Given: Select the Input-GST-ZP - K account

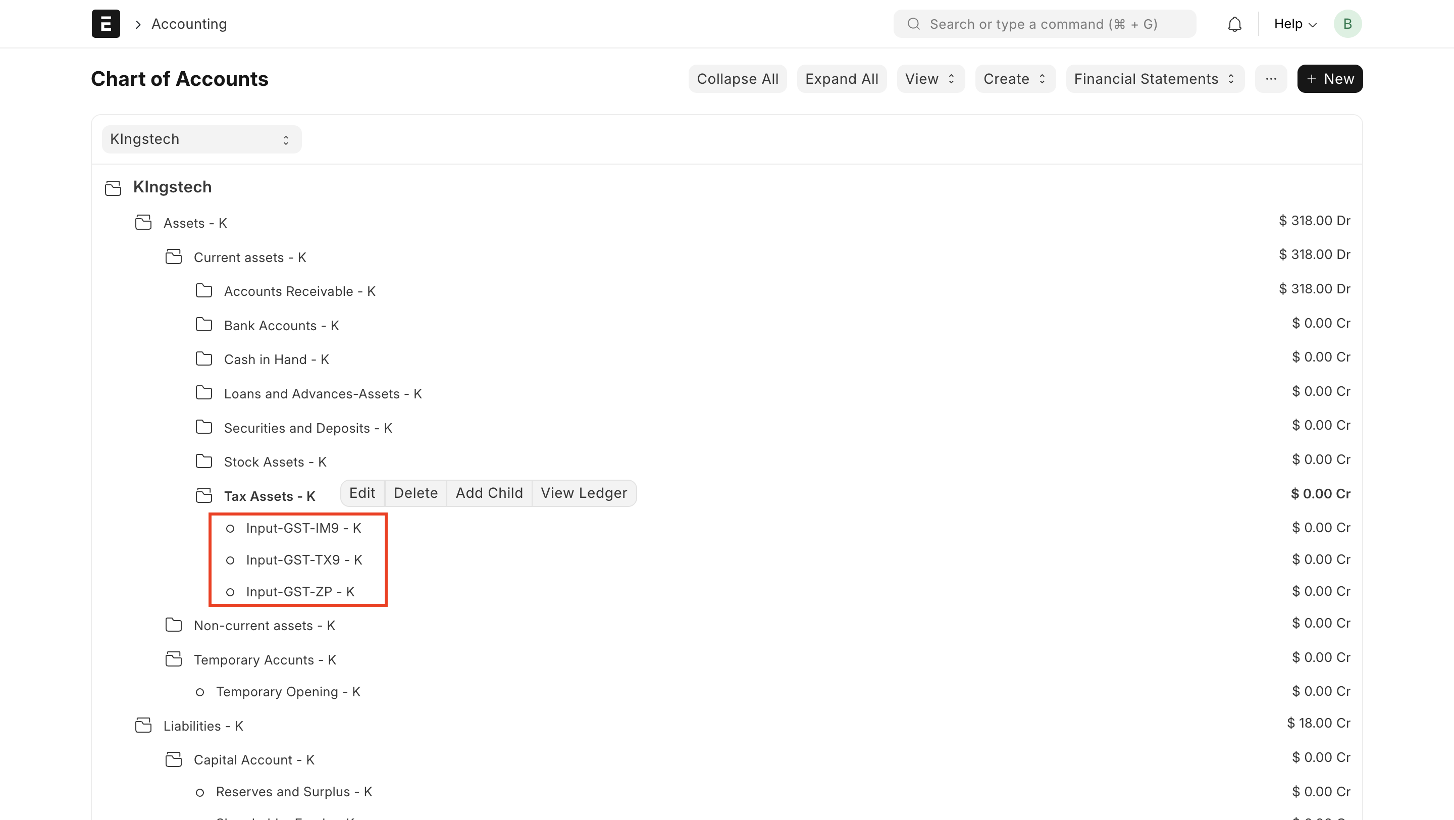Looking at the screenshot, I should click(x=300, y=592).
